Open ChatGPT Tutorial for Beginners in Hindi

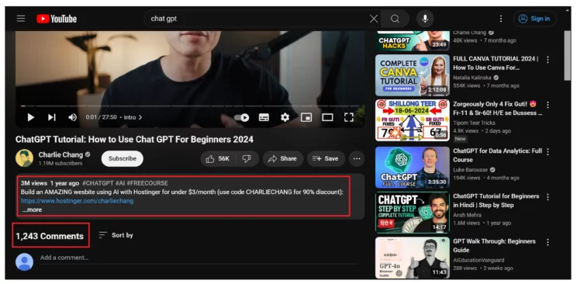(x=496, y=201)
